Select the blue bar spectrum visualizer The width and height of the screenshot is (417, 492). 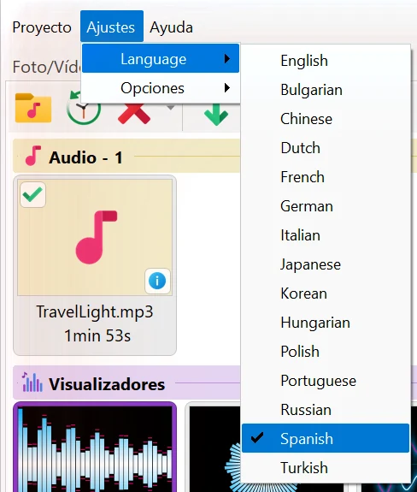[95, 448]
